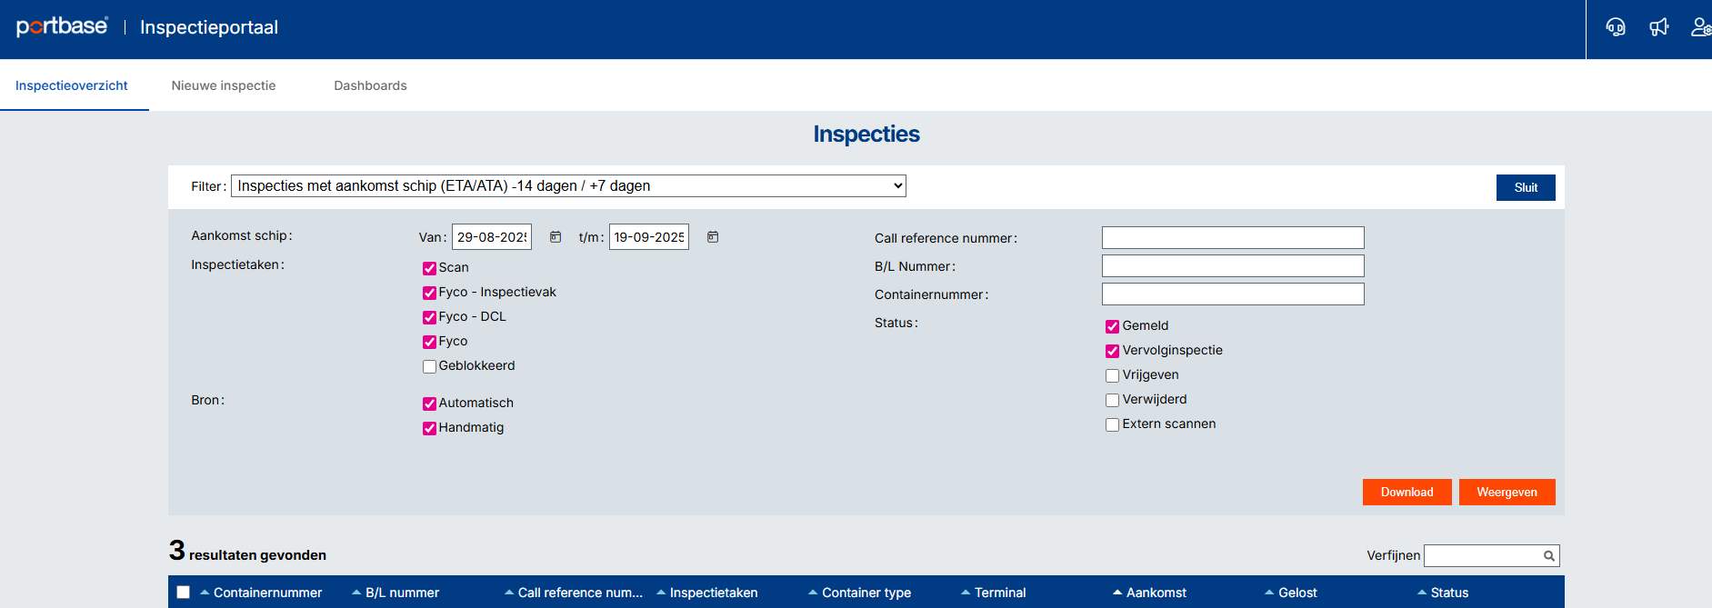Open calendar picker for t/m date

point(713,237)
